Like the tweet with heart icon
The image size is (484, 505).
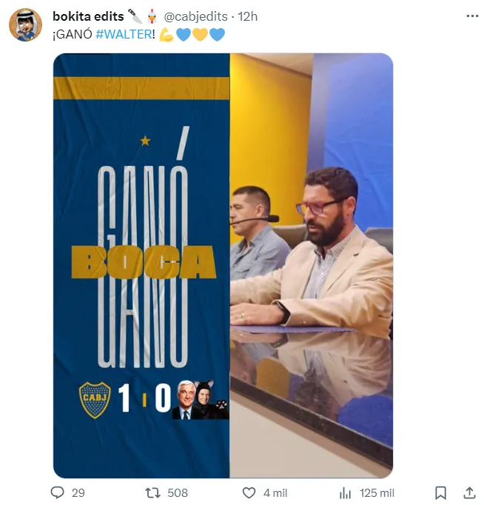(x=249, y=492)
